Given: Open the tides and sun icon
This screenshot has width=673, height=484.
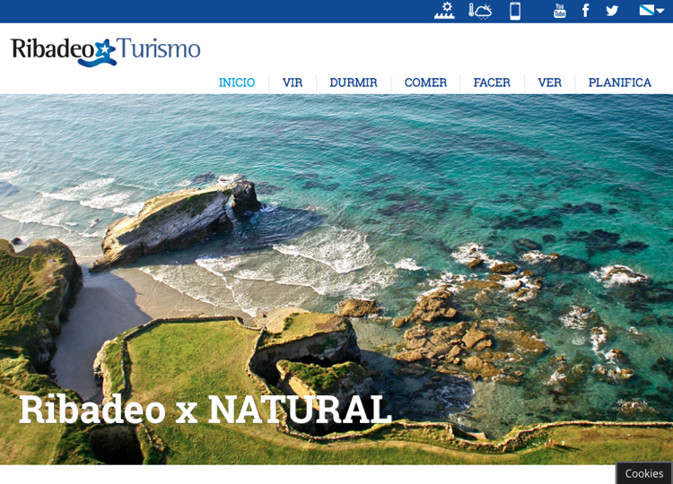Looking at the screenshot, I should point(444,10).
